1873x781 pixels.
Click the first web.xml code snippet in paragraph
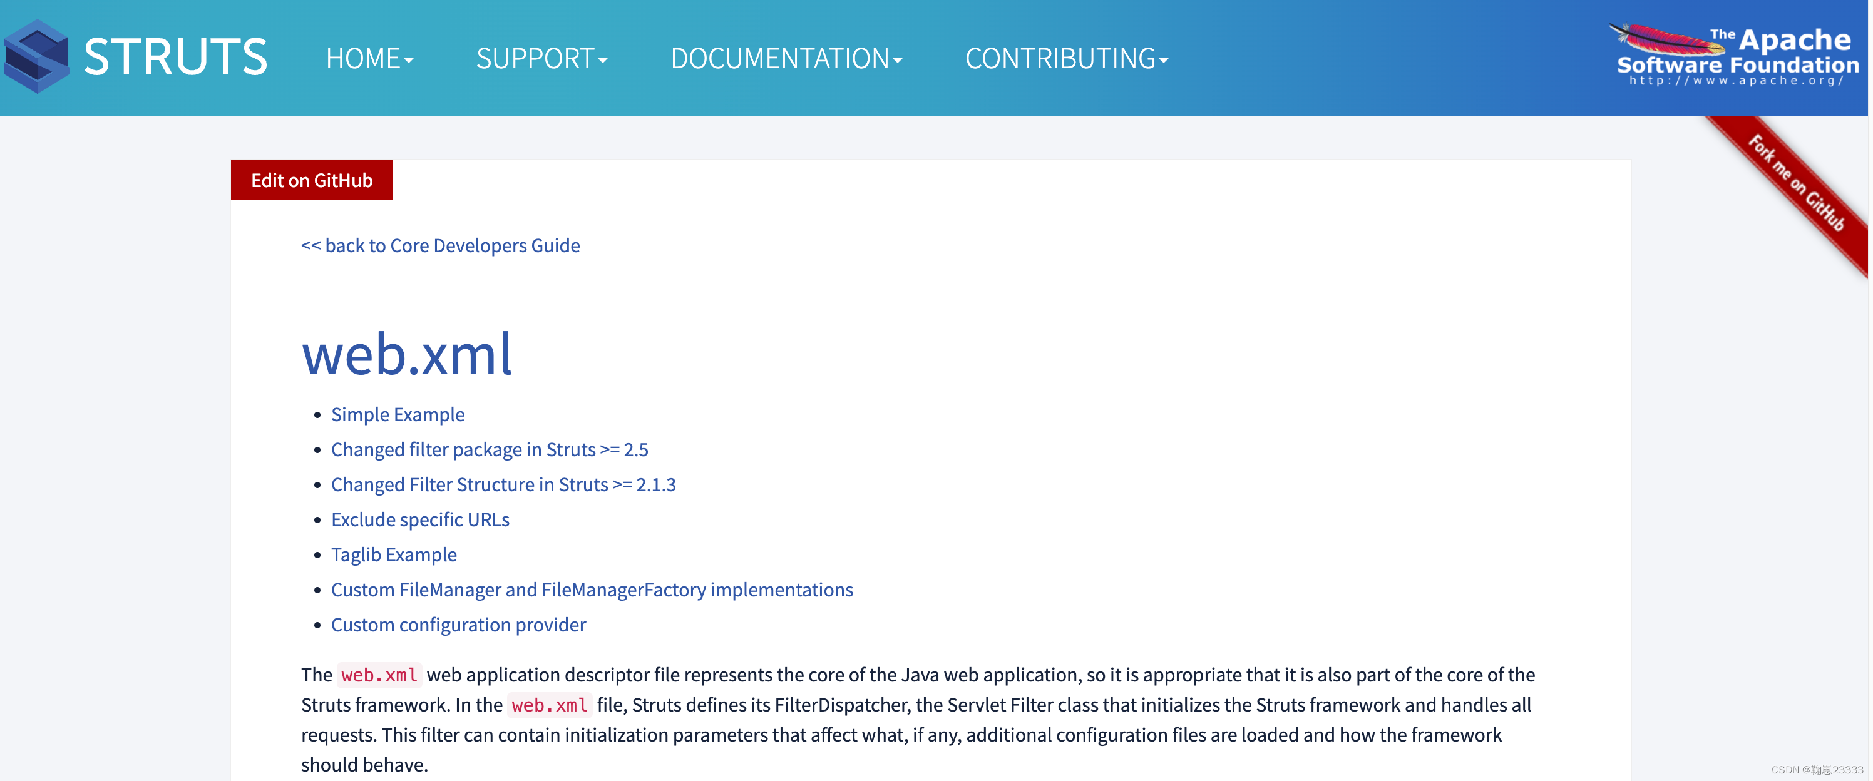click(x=379, y=676)
